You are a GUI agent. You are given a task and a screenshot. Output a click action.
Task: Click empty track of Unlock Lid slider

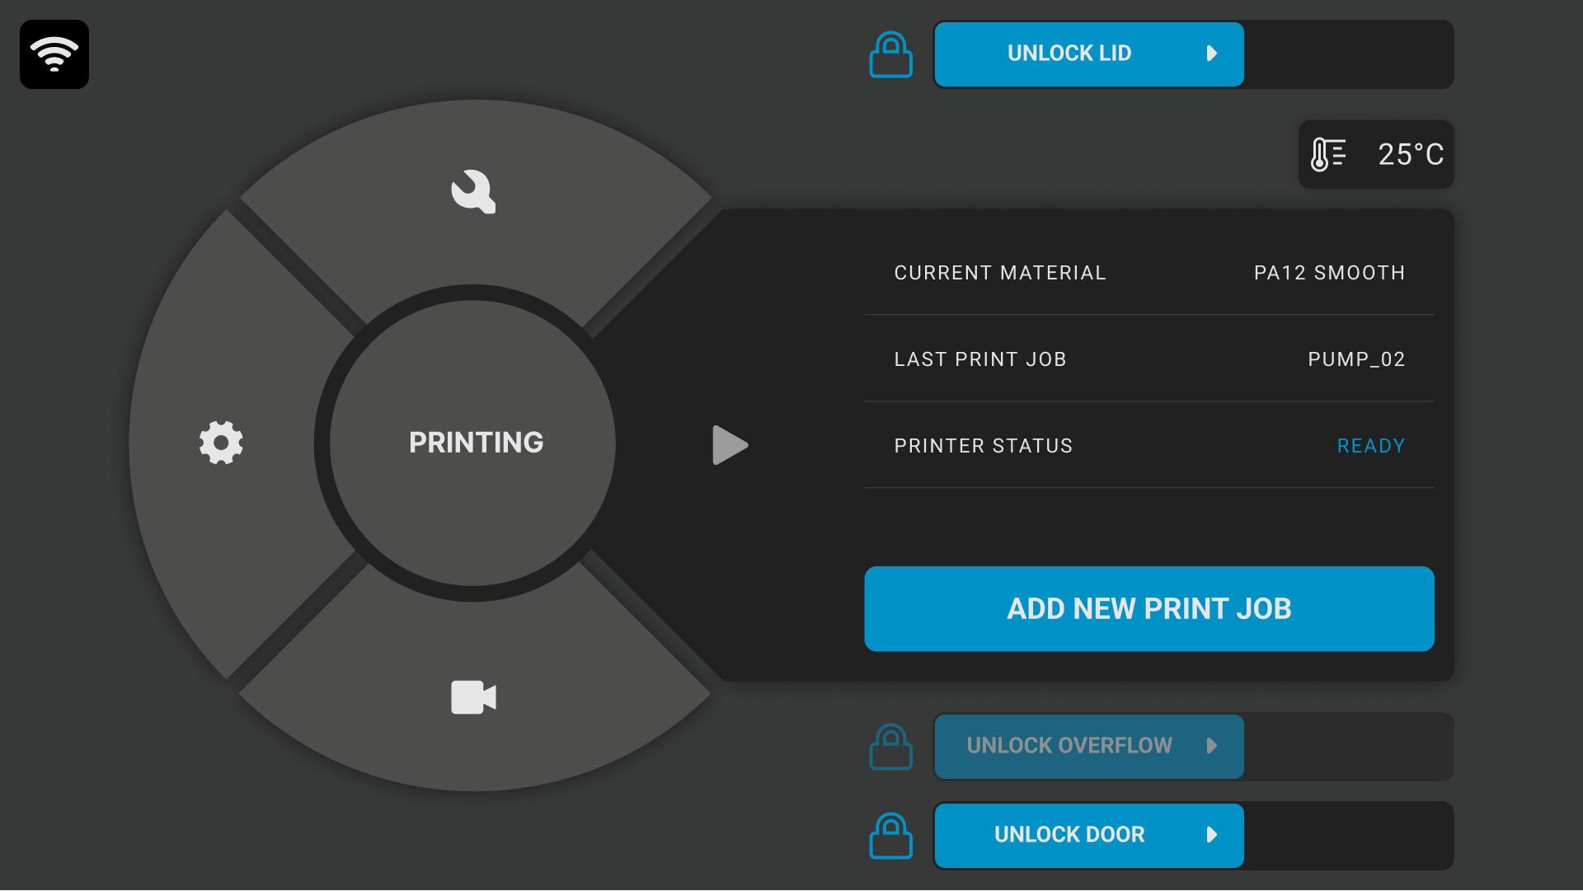click(1348, 54)
